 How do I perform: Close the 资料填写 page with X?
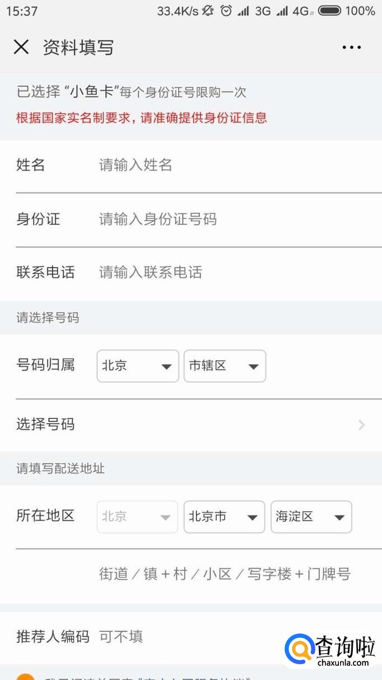[x=21, y=47]
